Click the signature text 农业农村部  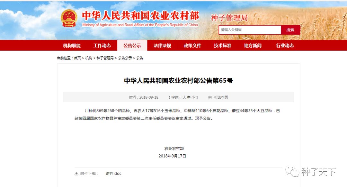(x=174, y=148)
